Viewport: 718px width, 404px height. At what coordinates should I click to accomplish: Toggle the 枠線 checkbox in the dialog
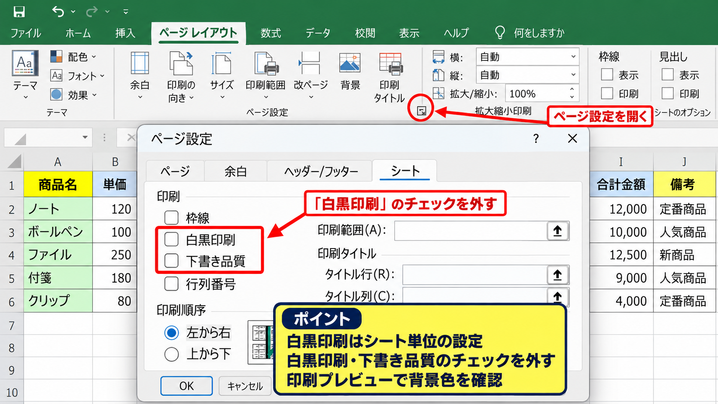coord(172,217)
